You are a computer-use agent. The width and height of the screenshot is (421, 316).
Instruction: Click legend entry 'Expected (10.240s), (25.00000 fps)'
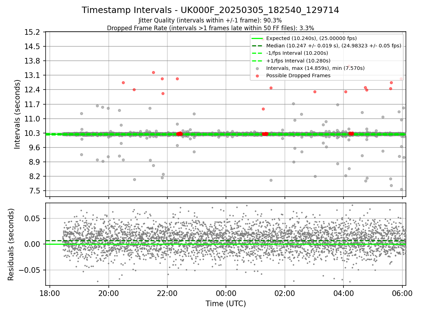[x=312, y=38]
